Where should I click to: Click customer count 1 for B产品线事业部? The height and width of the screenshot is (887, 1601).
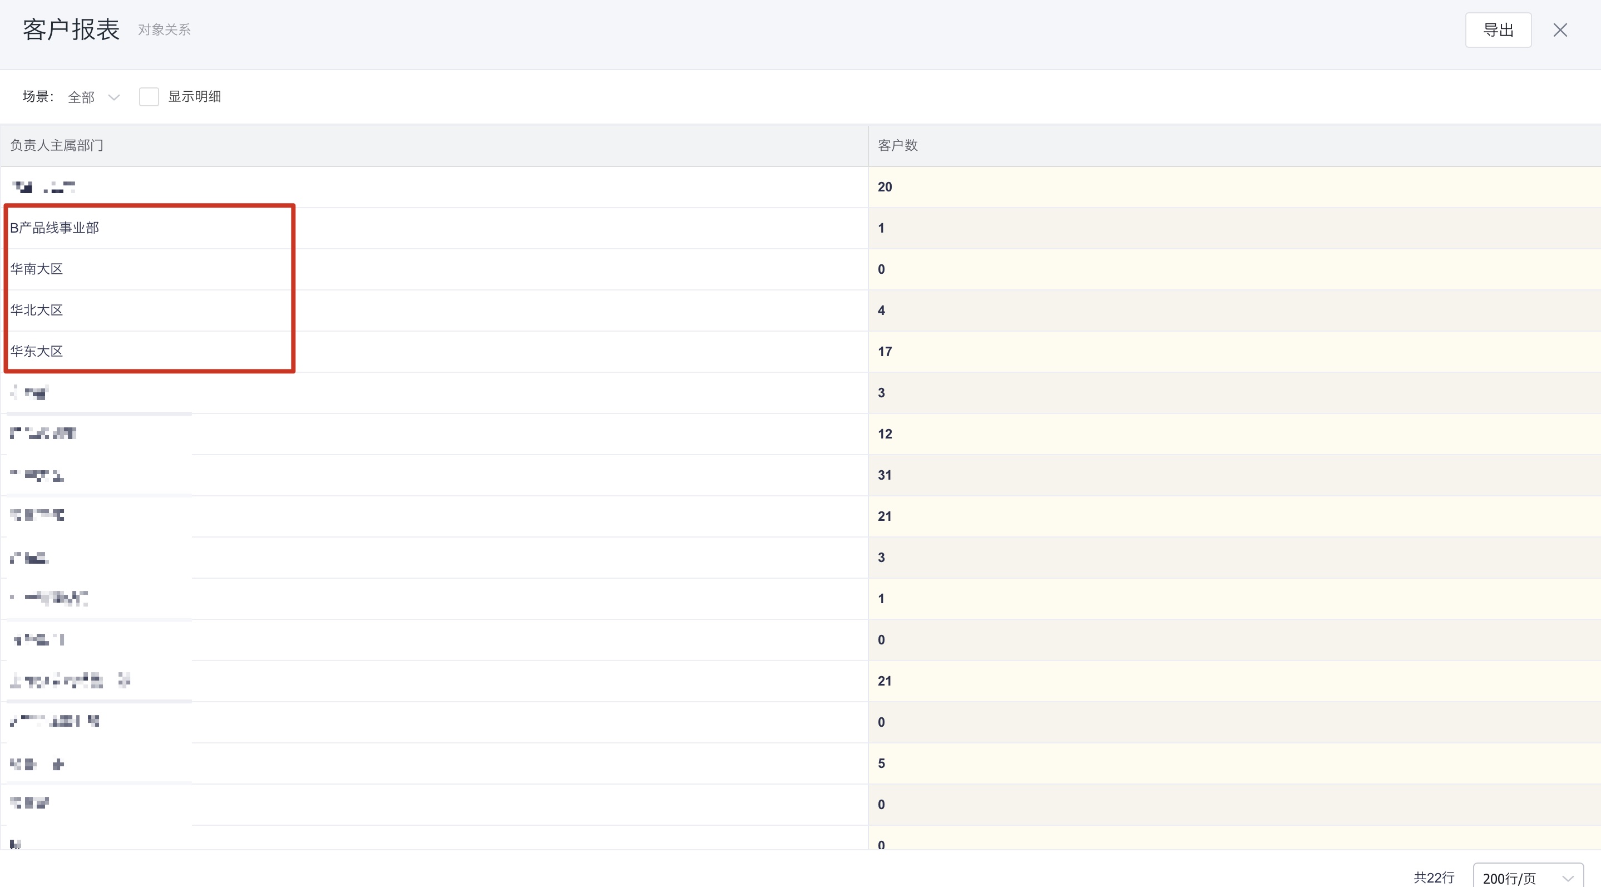(x=881, y=228)
